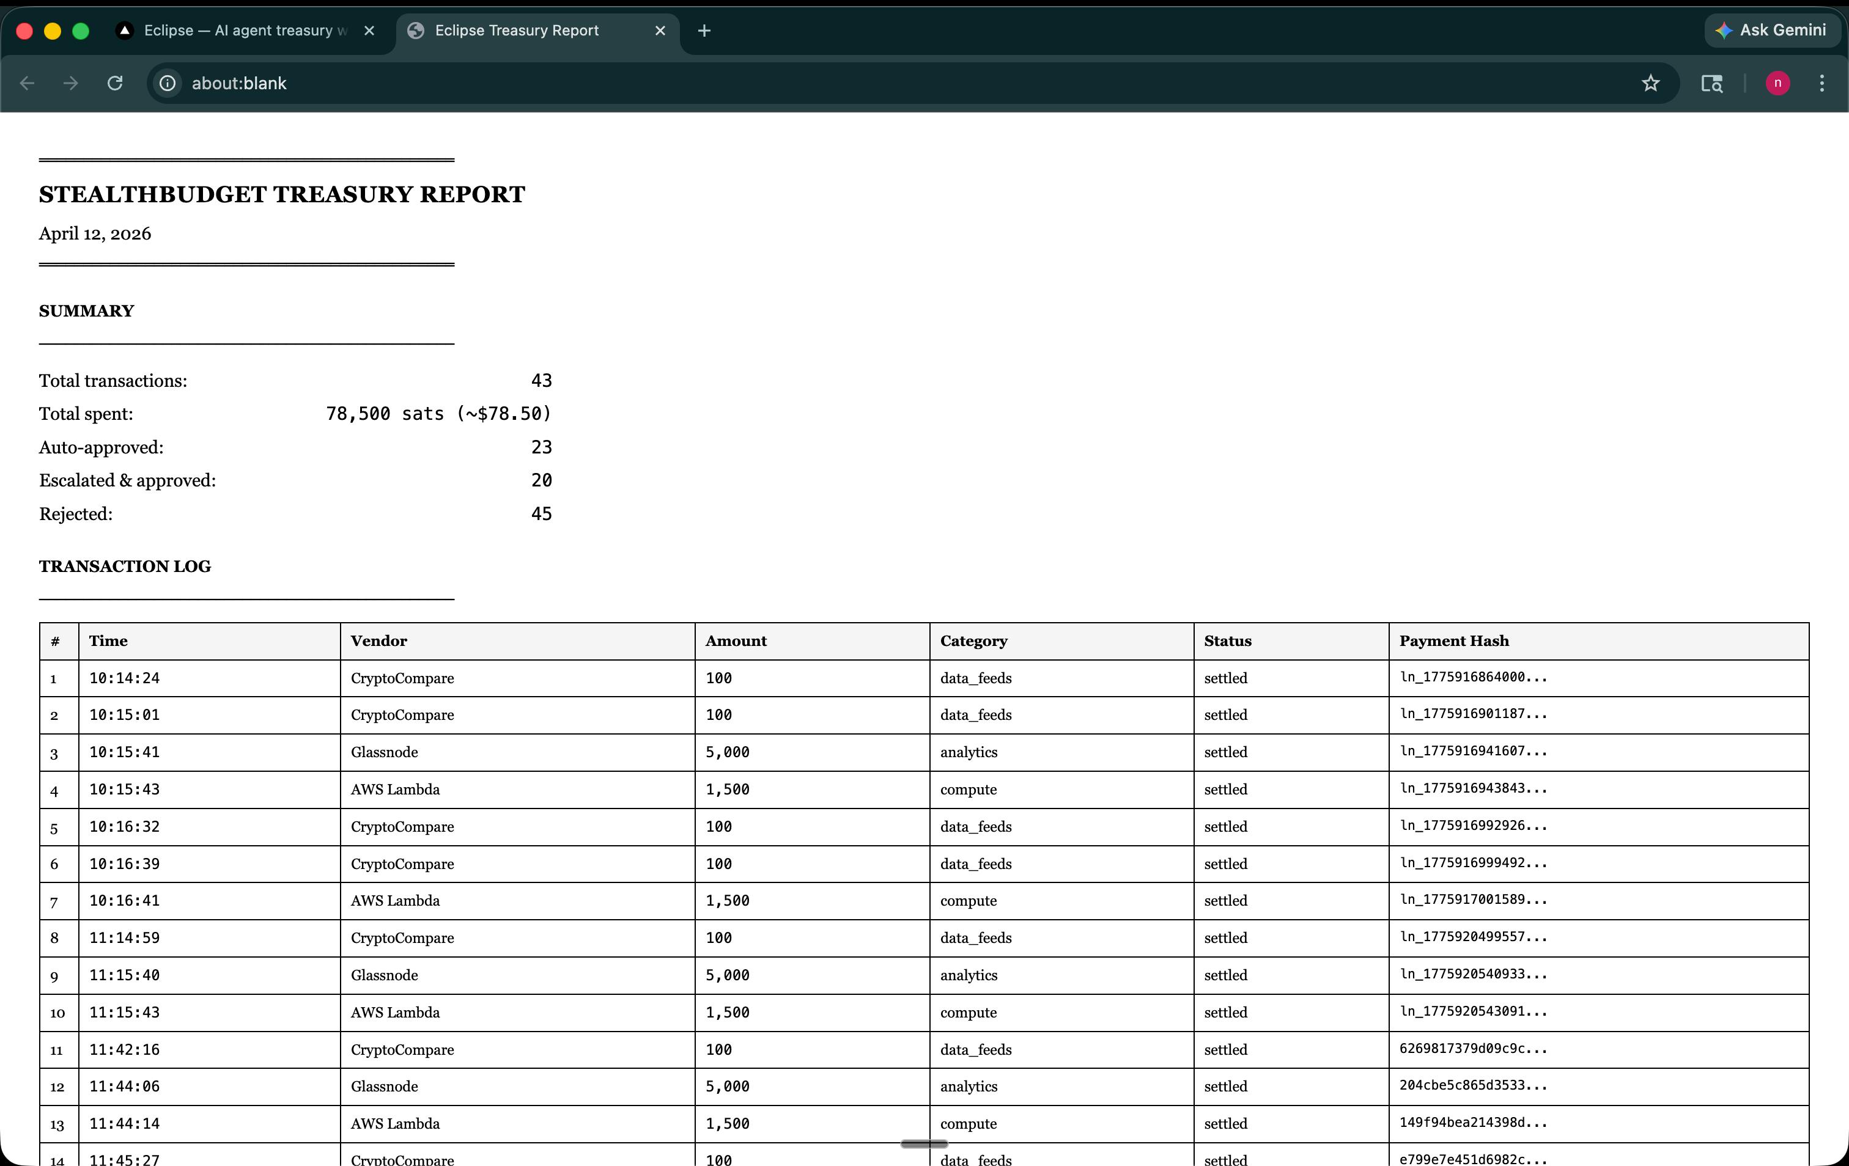1849x1166 pixels.
Task: Click the forward navigation arrow
Action: pyautogui.click(x=71, y=83)
